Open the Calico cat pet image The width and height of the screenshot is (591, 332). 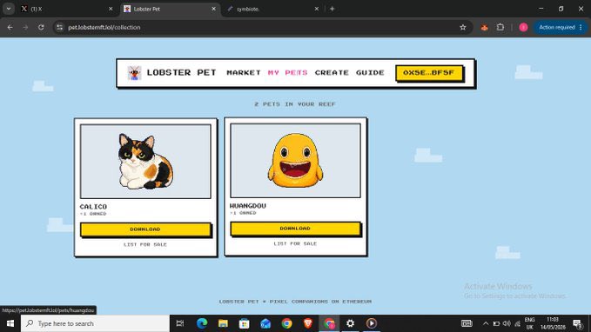click(x=145, y=161)
